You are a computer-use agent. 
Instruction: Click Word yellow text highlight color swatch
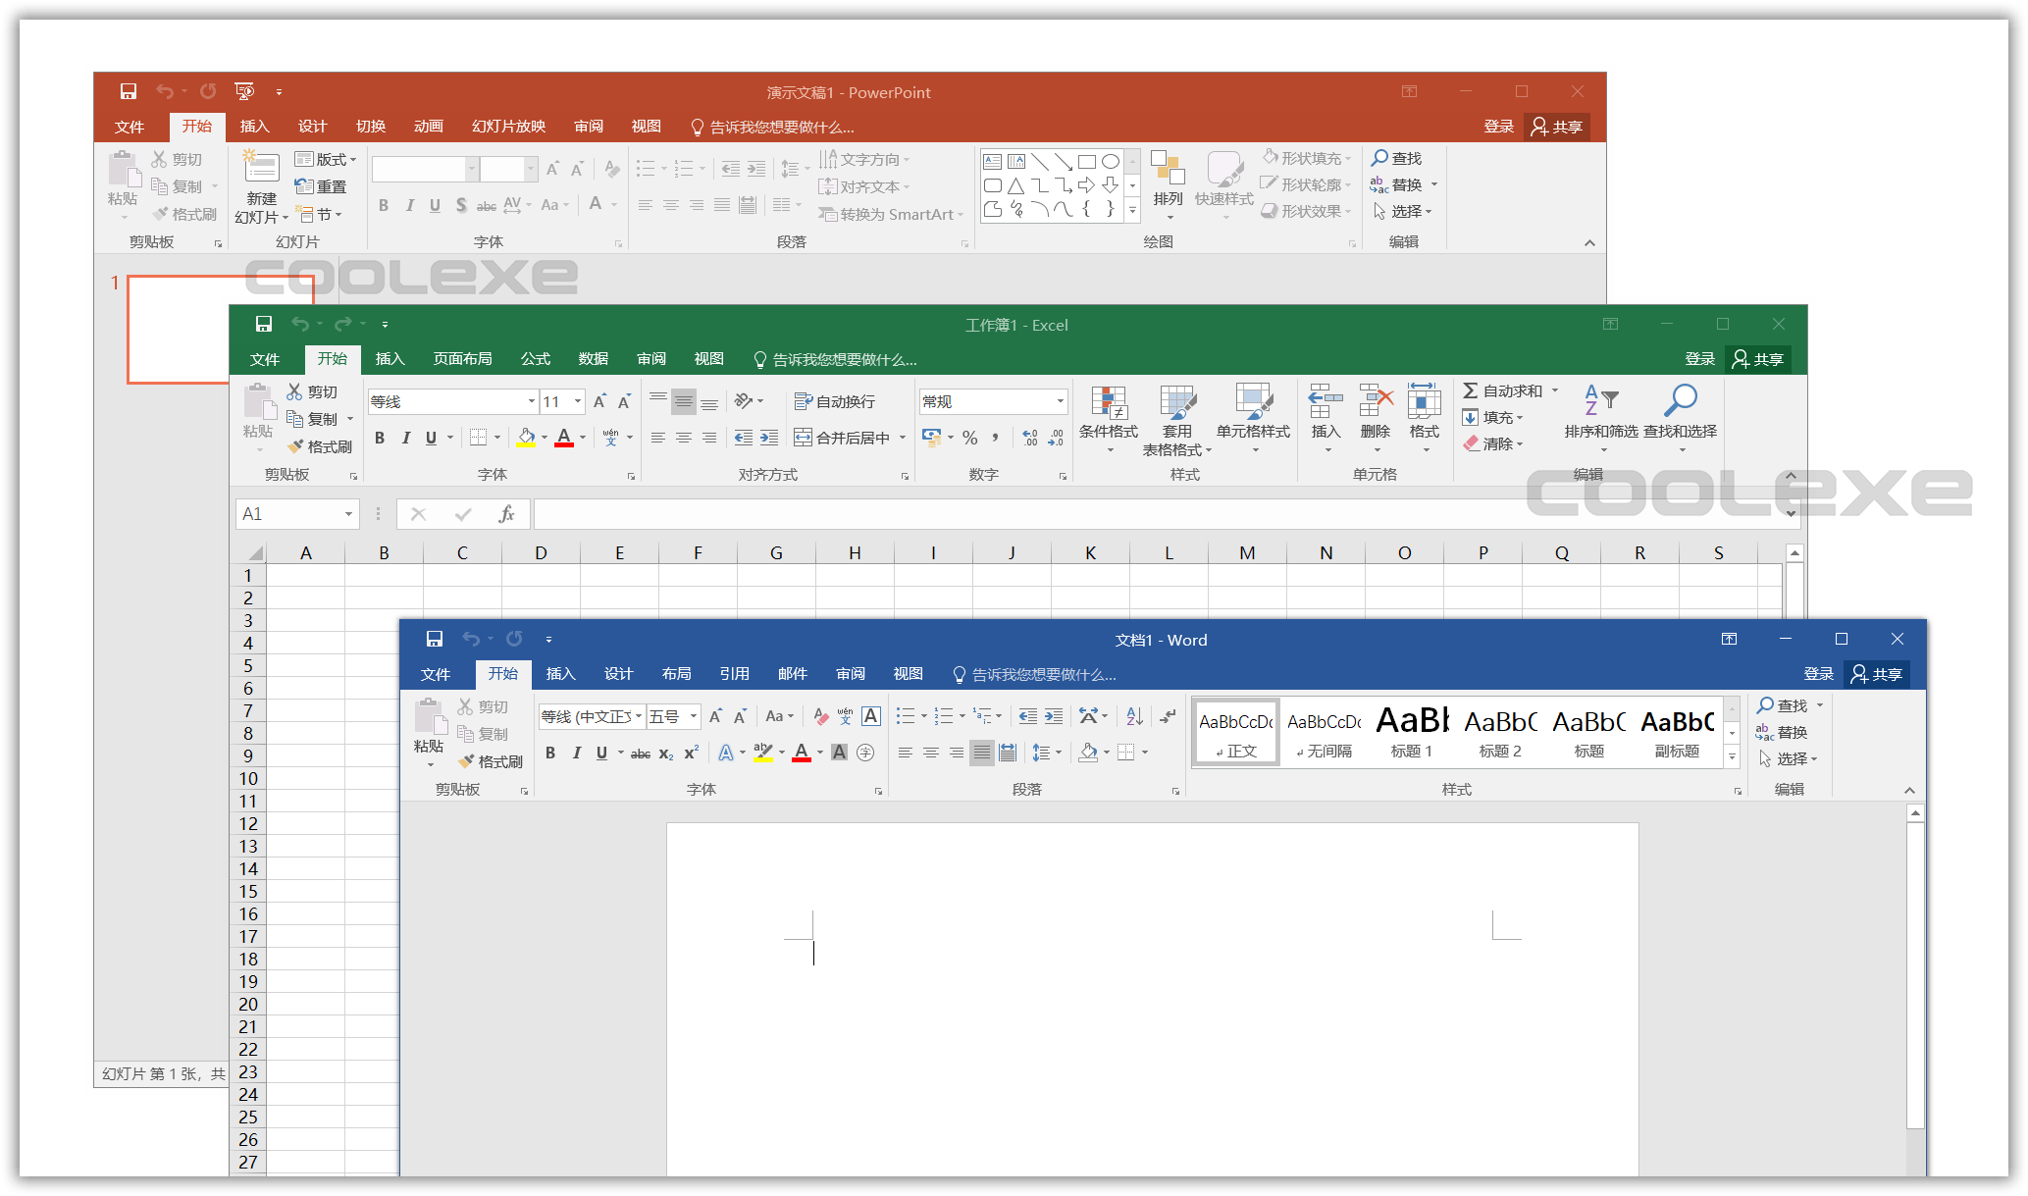tap(762, 753)
